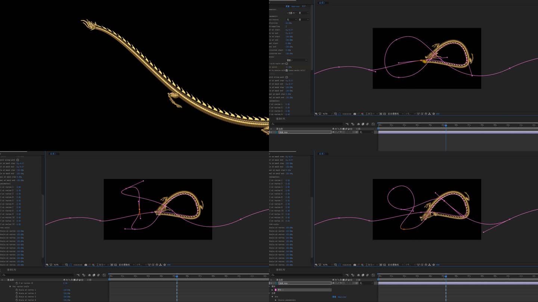The image size is (538, 302).
Task: Click timecode 0:00:00:00 in top-right viewer
Action: [347, 114]
